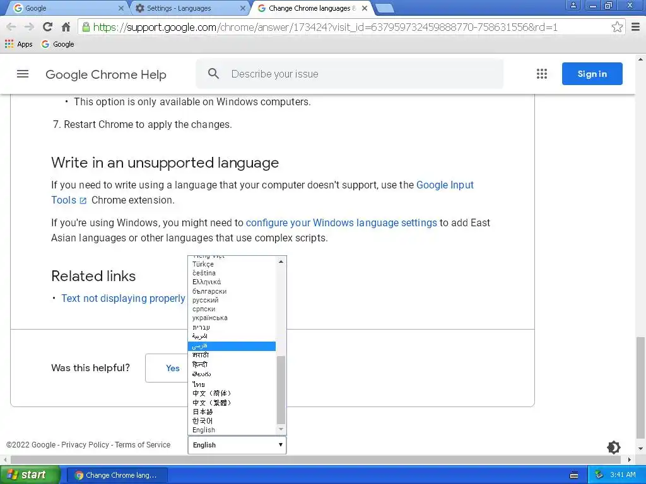Open the Privacy Policy link
This screenshot has width=646, height=484.
point(85,444)
